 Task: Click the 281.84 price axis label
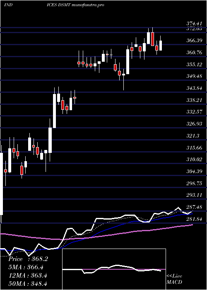click(x=194, y=219)
